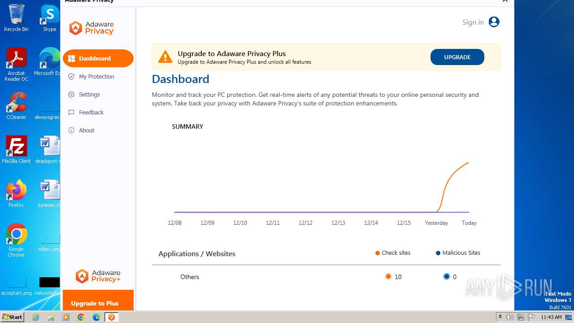574x323 pixels.
Task: Click the network tray icon
Action: click(x=521, y=317)
